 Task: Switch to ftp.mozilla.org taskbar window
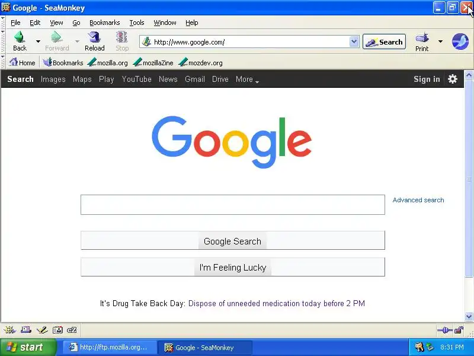110,347
